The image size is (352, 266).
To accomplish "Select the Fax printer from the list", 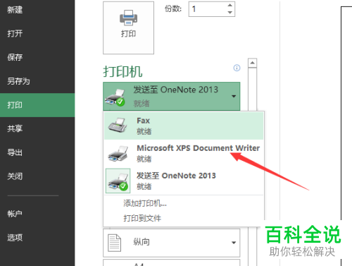I will 184,126.
